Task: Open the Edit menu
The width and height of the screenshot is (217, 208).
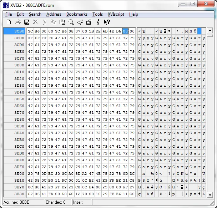Action: click(20, 14)
